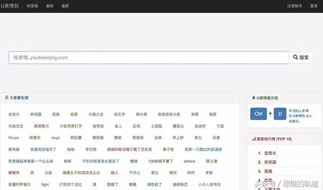Open the 熊本熊 tag
323x190 pixels.
point(141,114)
